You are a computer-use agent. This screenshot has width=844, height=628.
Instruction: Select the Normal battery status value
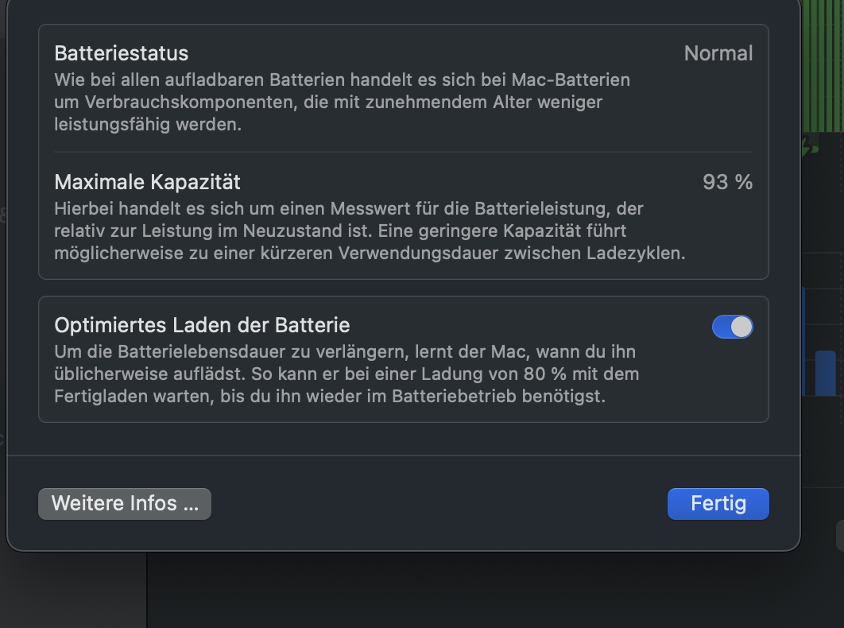718,53
